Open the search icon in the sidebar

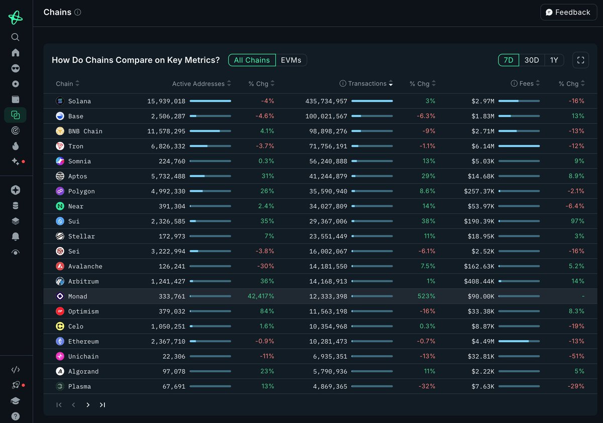click(15, 37)
